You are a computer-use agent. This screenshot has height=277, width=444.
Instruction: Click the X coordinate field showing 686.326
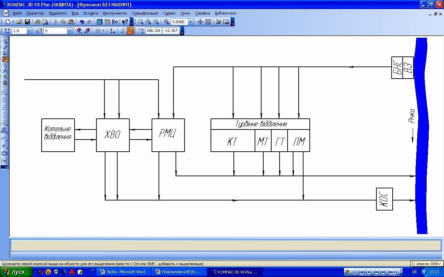(x=153, y=31)
